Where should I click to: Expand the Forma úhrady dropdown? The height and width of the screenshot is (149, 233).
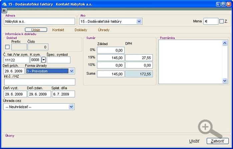pyautogui.click(x=71, y=71)
